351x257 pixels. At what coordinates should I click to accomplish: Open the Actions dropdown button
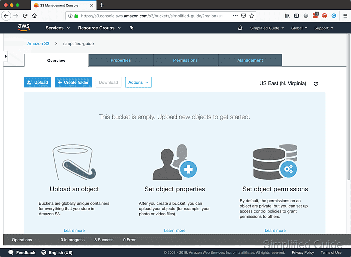(x=138, y=82)
